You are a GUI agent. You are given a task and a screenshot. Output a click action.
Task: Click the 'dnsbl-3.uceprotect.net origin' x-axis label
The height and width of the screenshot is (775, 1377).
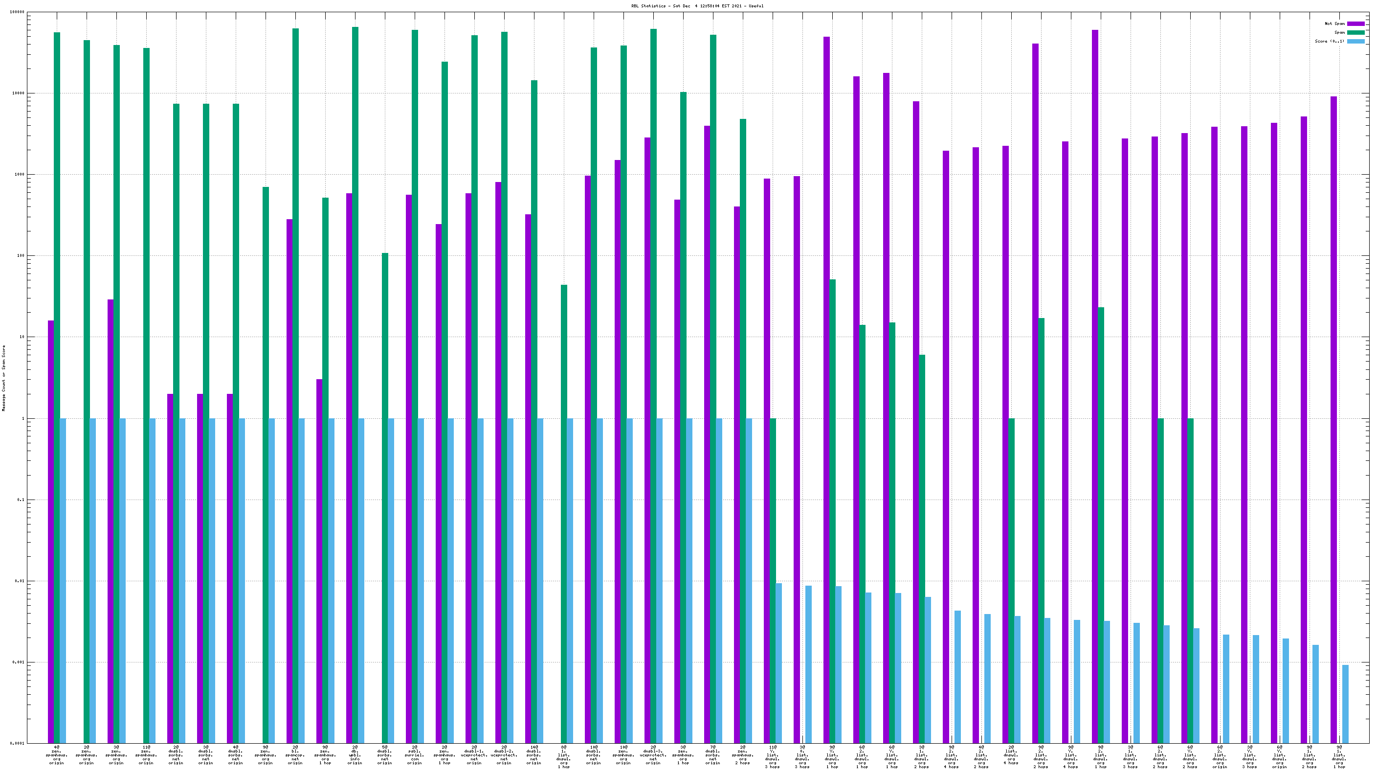653,754
